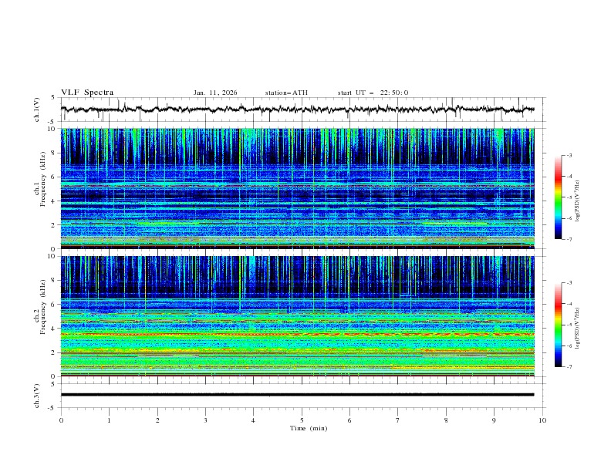611x472 pixels.
Task: Click the ch.3(V) axis label
Action: 38,395
